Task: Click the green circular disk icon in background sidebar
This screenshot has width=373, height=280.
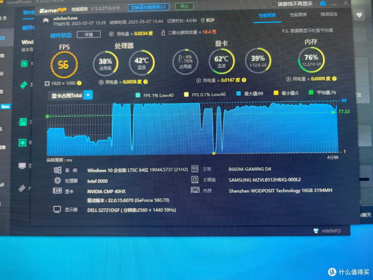Action: coord(22,143)
